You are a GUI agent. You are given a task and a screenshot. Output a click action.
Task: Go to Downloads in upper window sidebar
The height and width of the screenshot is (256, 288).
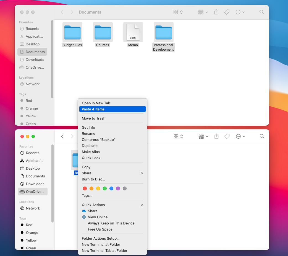[x=35, y=60]
